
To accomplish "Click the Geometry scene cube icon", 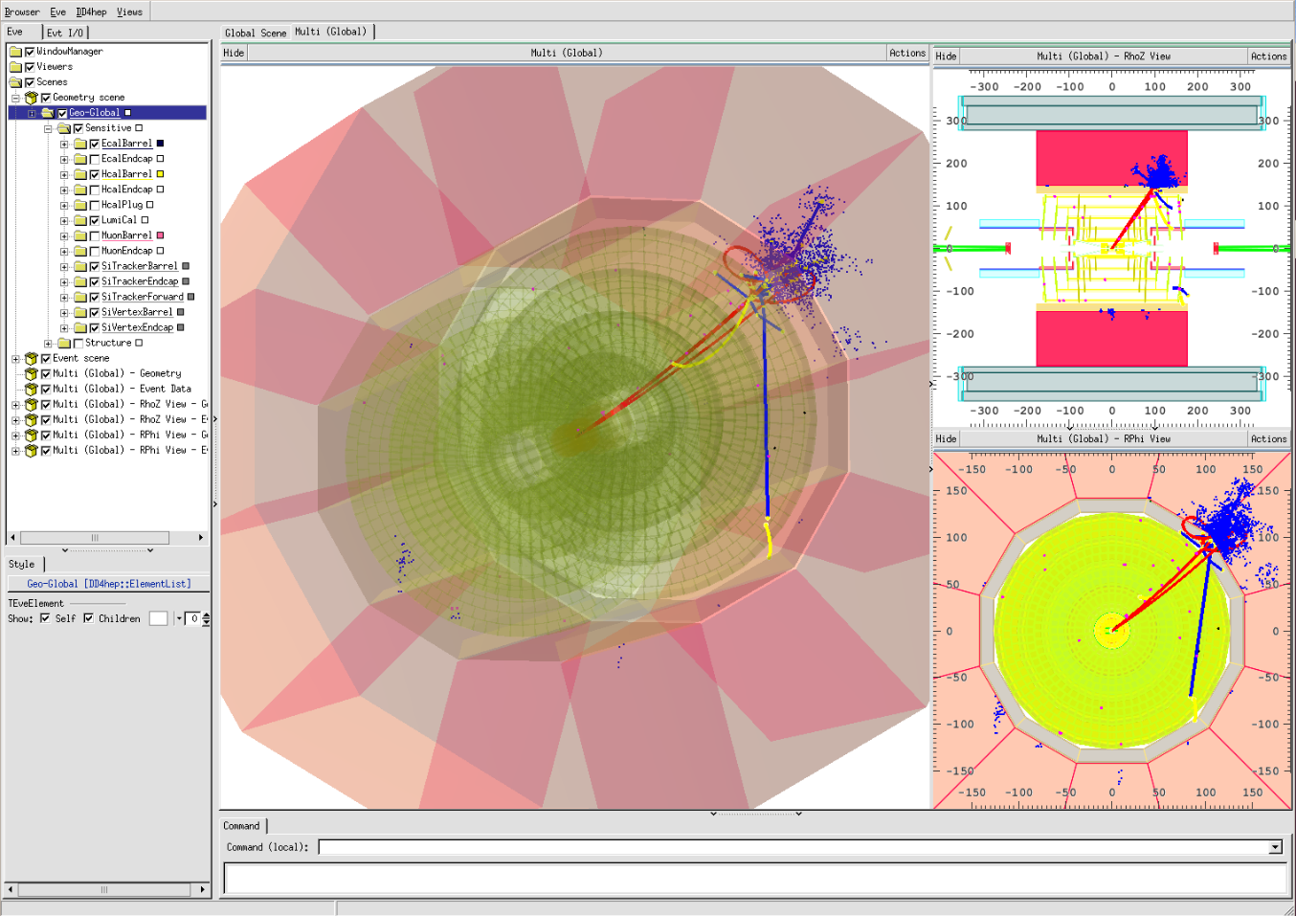I will click(32, 98).
